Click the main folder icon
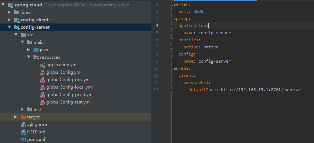Image resolution: width=314 pixels, height=143 pixels. tap(30, 42)
